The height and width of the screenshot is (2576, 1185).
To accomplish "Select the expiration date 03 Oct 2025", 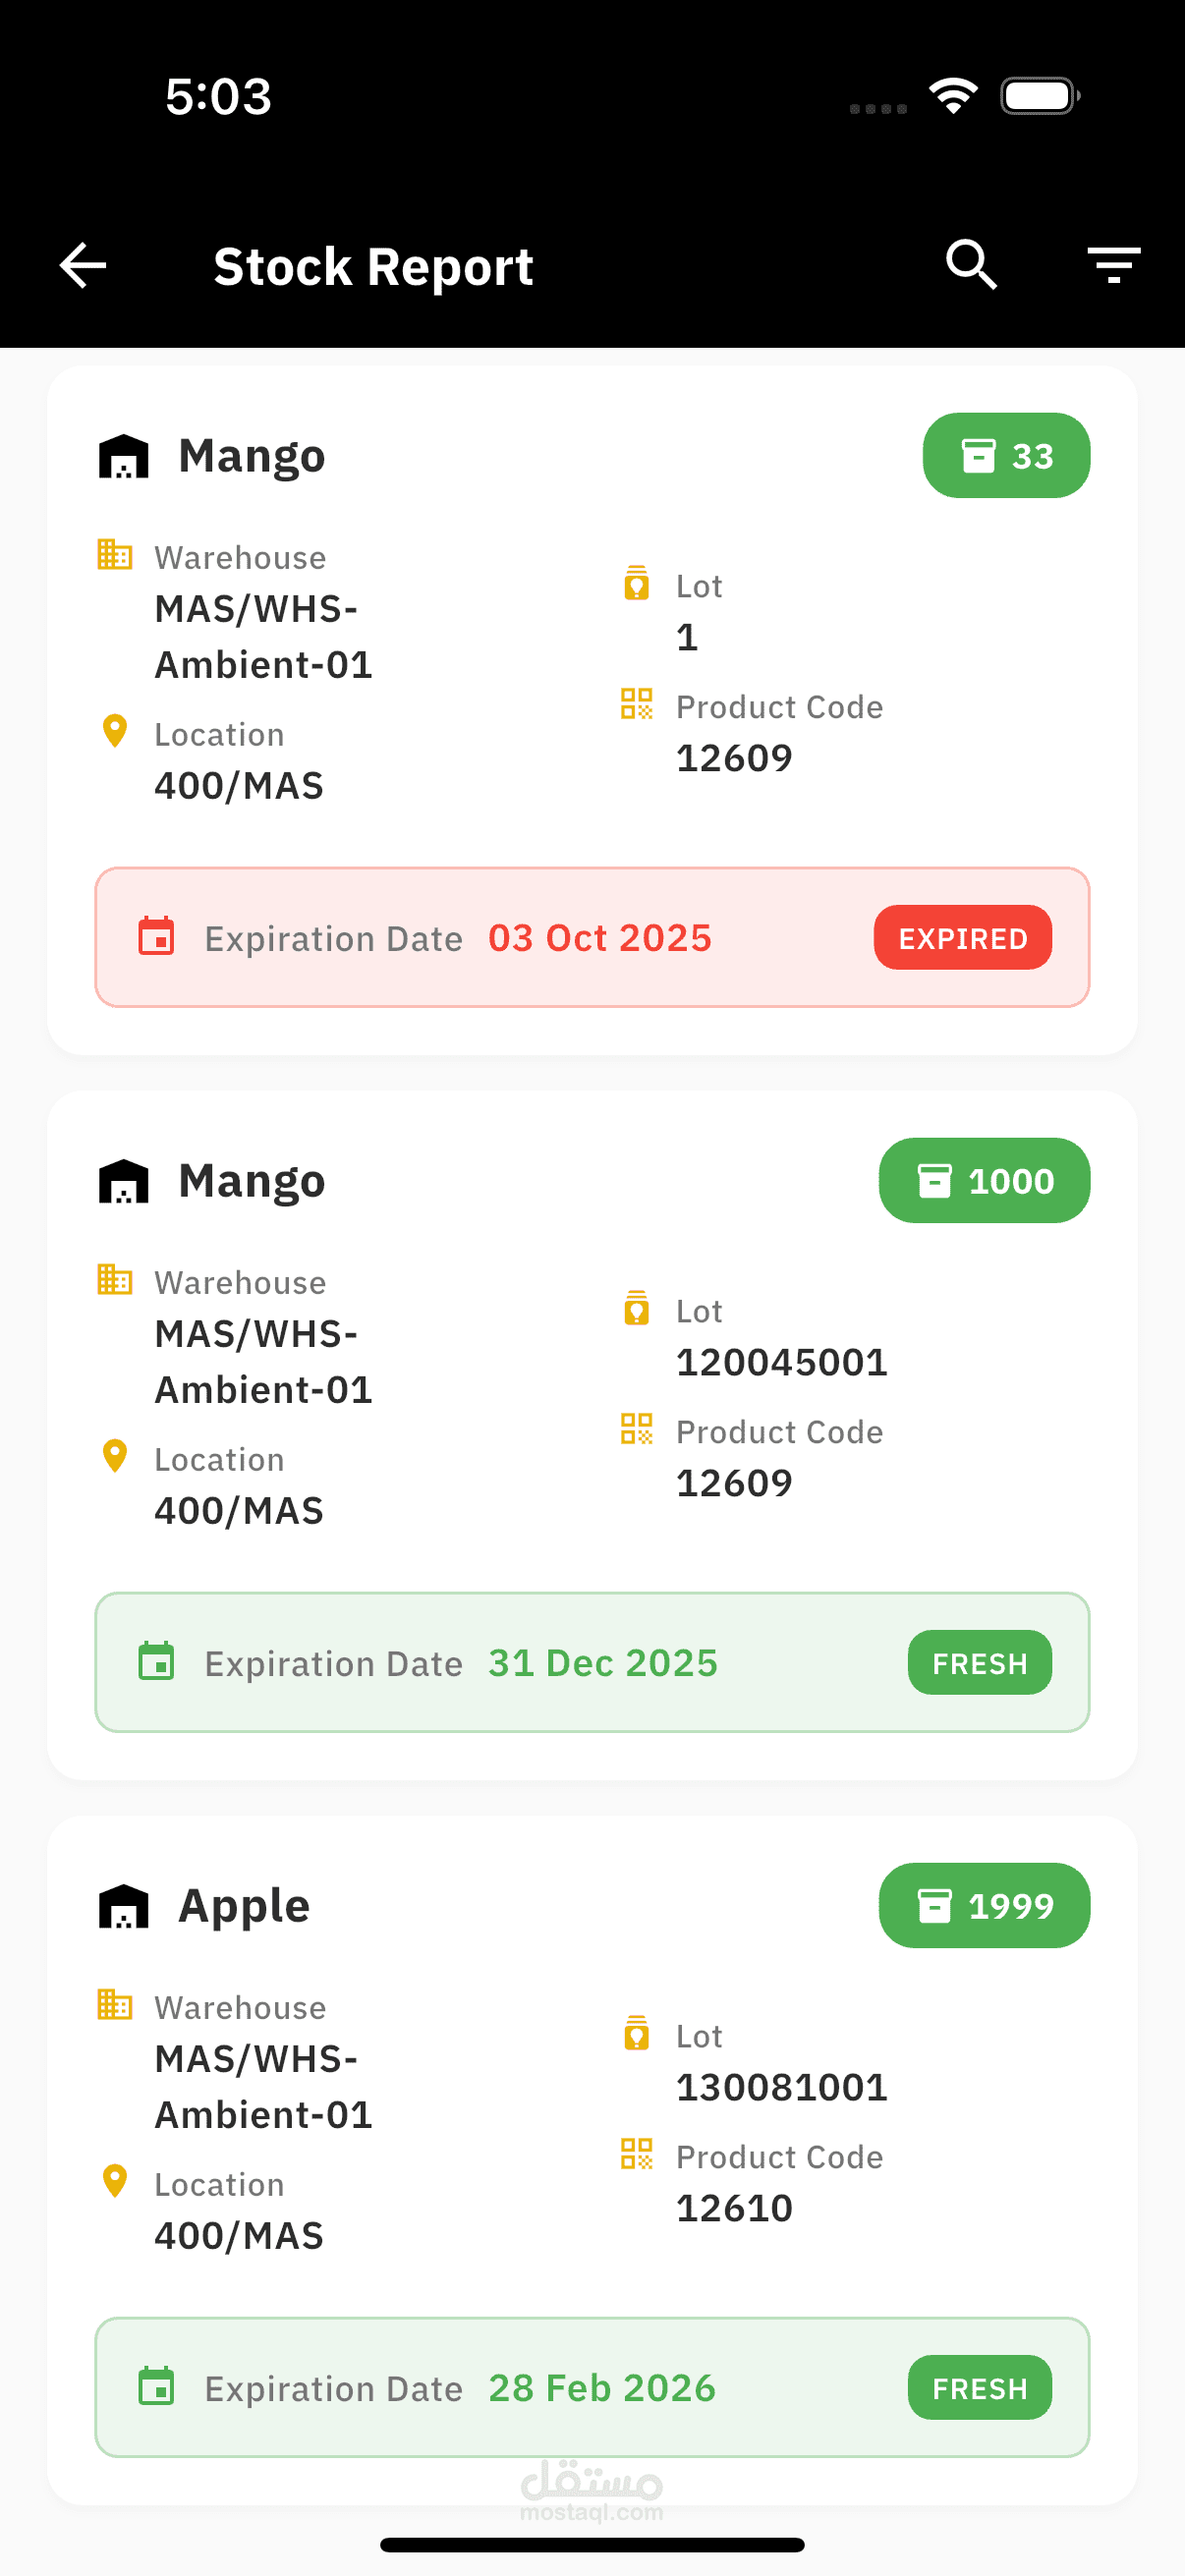I will point(599,938).
